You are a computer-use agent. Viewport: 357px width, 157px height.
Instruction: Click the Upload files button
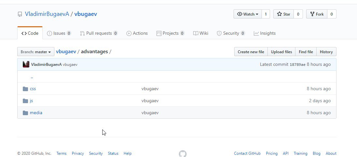coord(281,52)
